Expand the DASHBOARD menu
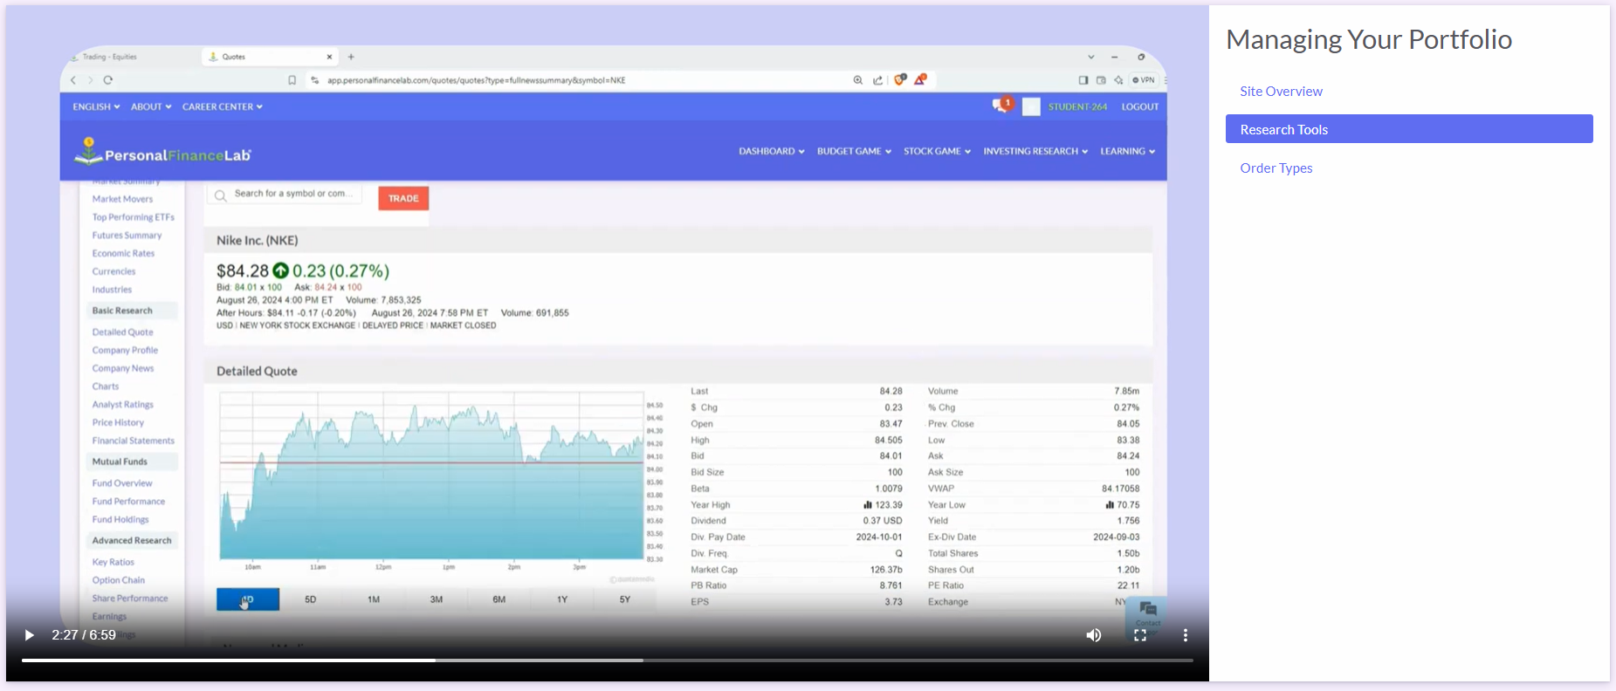 pos(772,151)
